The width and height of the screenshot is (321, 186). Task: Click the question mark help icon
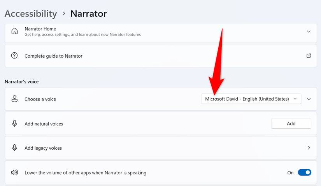coord(14,56)
